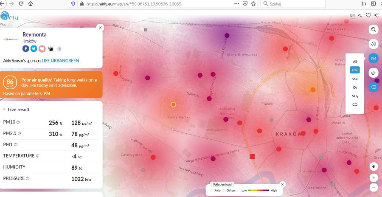Screen dimensions: 382x197
Task: Select the red square sensor marker
Action: click(x=252, y=157)
